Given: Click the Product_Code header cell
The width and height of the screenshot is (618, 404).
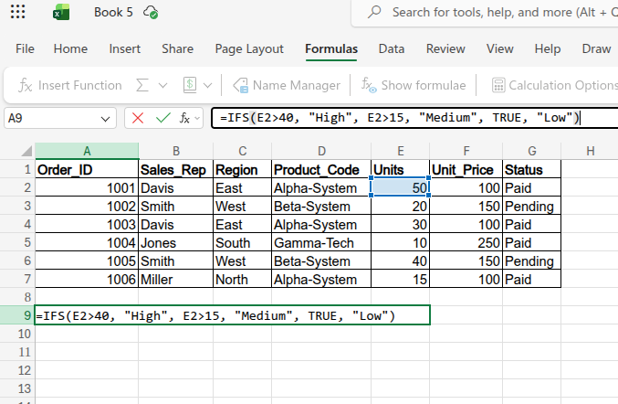Looking at the screenshot, I should (321, 169).
